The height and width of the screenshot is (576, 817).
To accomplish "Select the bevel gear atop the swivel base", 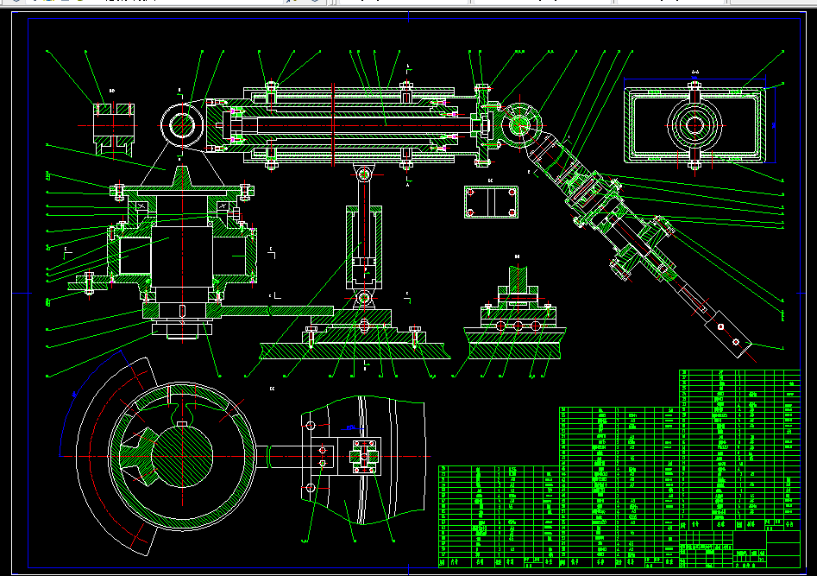I will click(x=182, y=178).
